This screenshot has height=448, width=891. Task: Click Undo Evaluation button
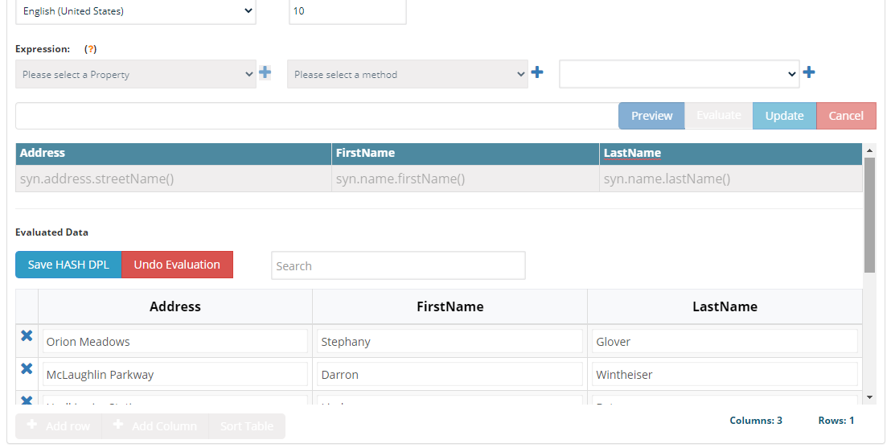click(x=177, y=265)
